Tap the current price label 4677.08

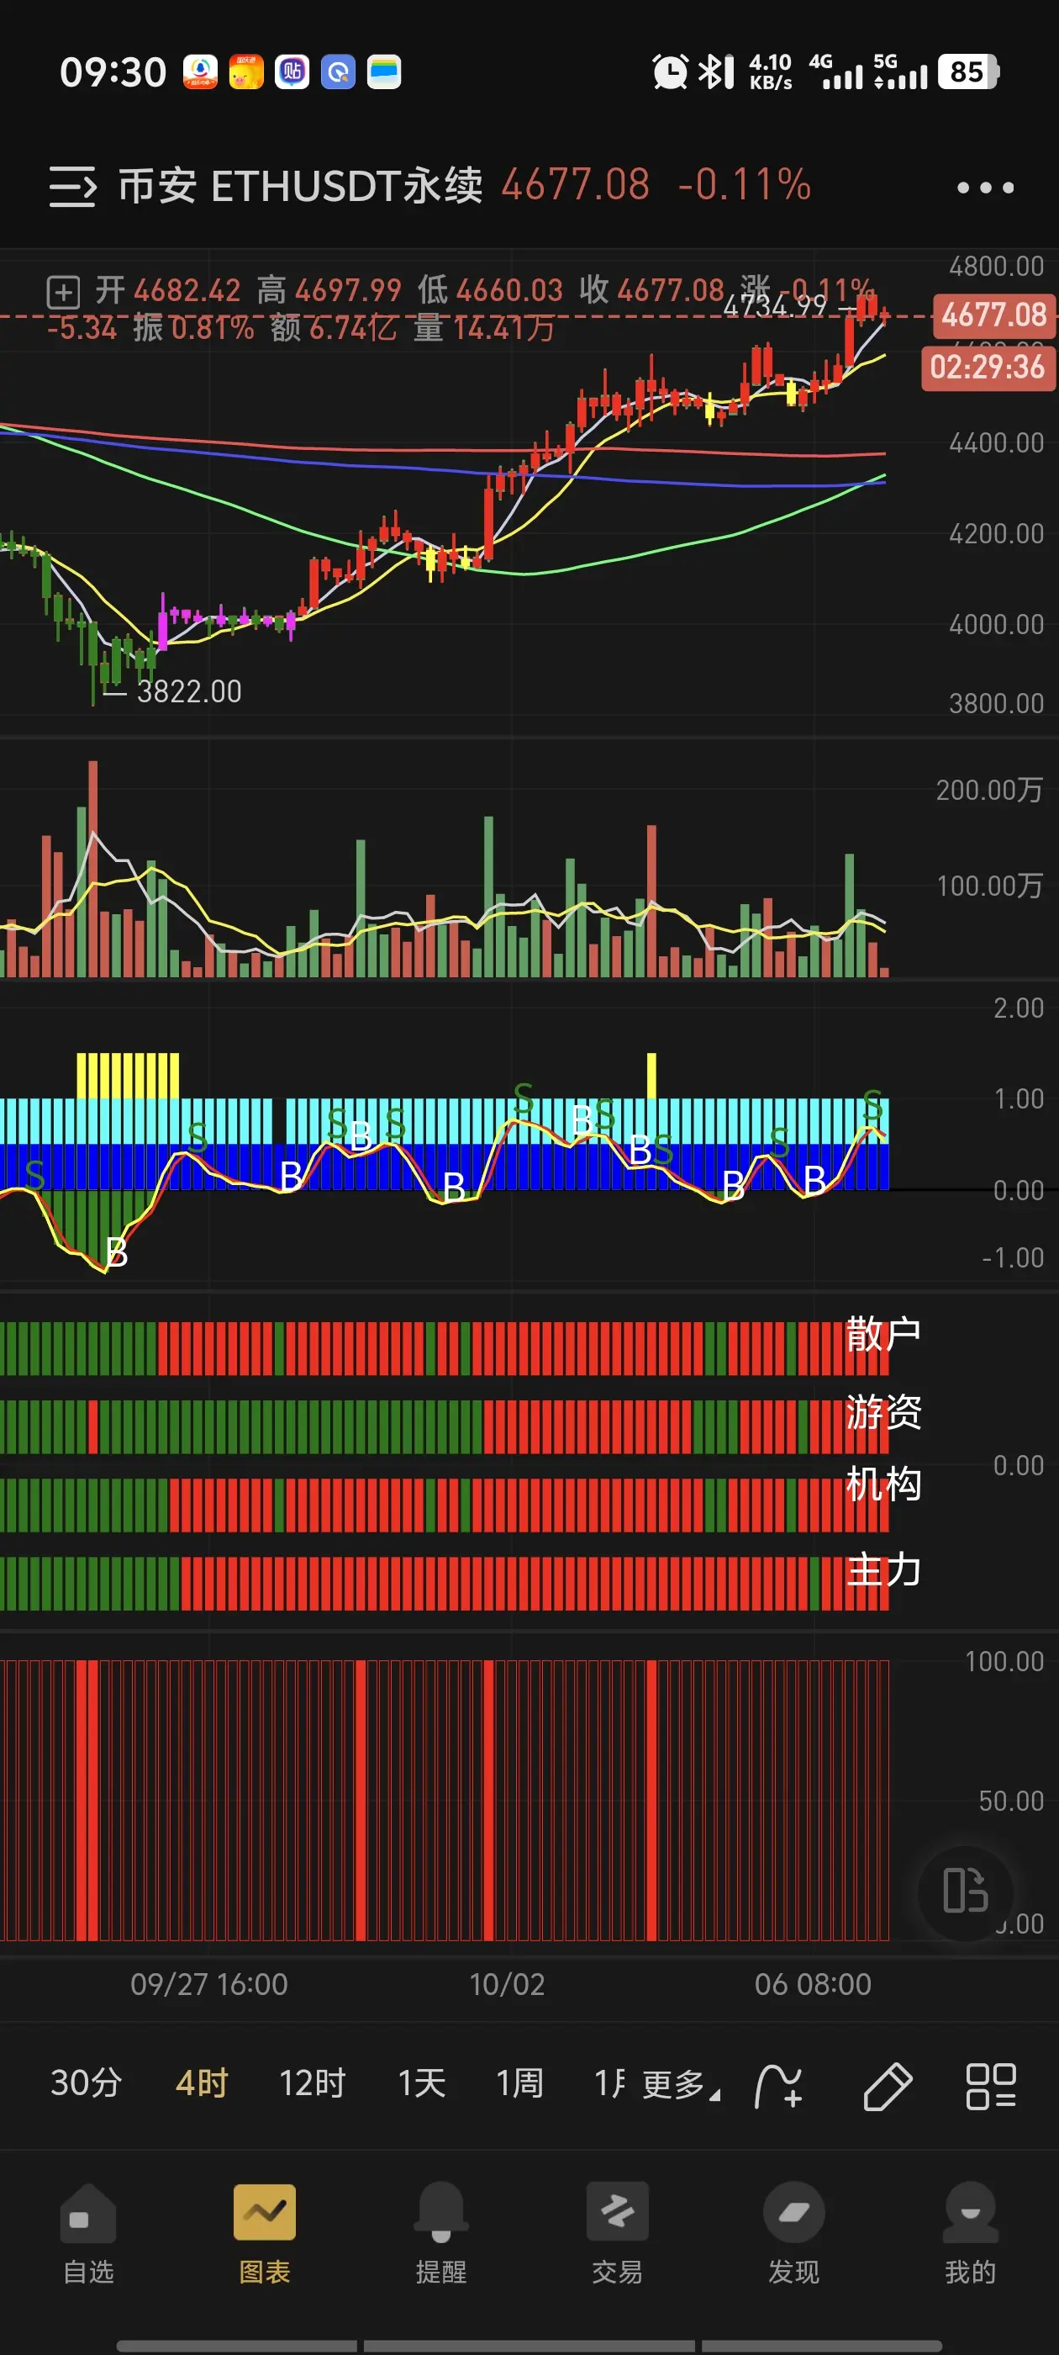point(994,315)
